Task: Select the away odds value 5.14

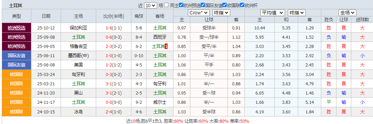Action: [310, 102]
